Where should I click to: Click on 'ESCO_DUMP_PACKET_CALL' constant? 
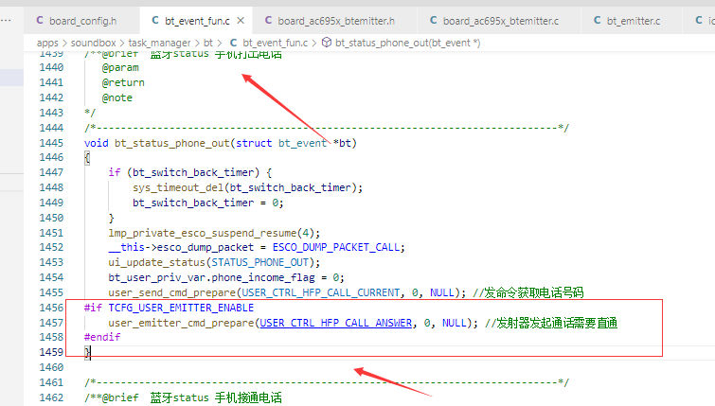pyautogui.click(x=335, y=247)
